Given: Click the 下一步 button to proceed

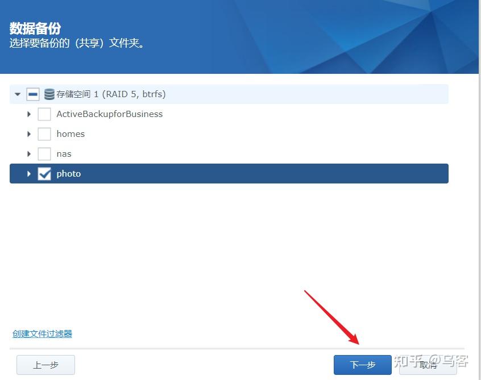Looking at the screenshot, I should [x=362, y=365].
